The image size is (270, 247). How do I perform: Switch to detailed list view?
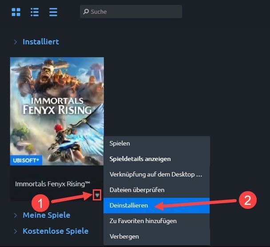[35, 12]
